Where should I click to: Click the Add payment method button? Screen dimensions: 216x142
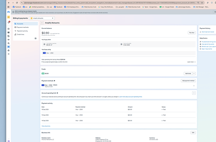click(188, 81)
